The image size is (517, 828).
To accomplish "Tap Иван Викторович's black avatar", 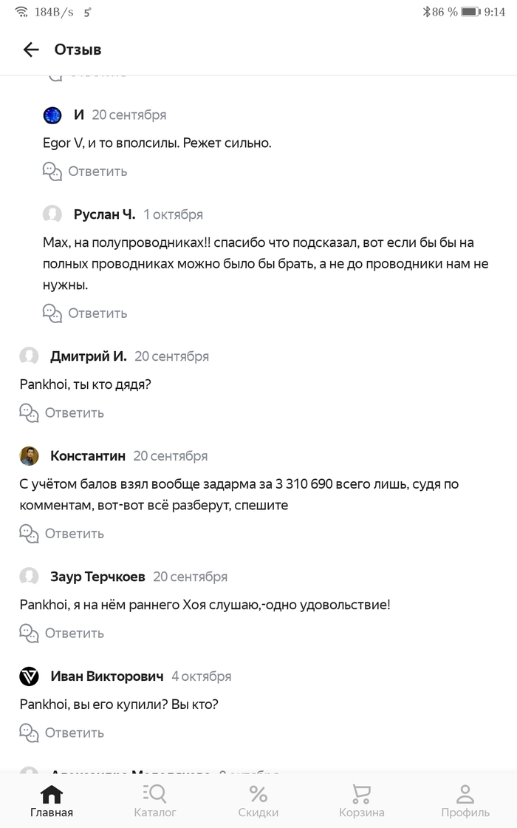I will point(29,676).
